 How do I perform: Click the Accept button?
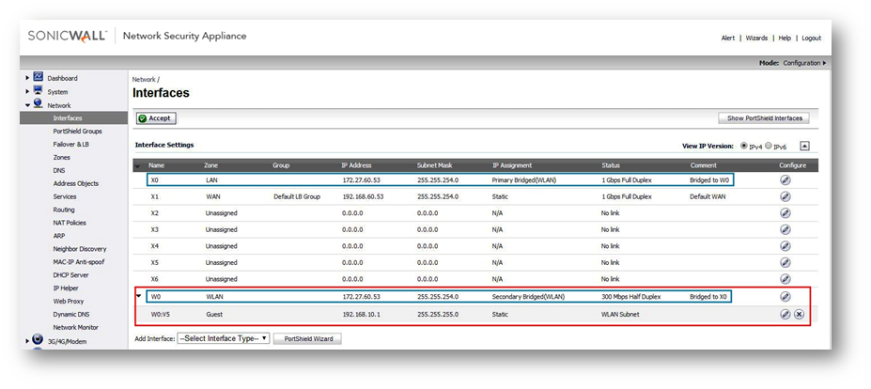pyautogui.click(x=156, y=118)
